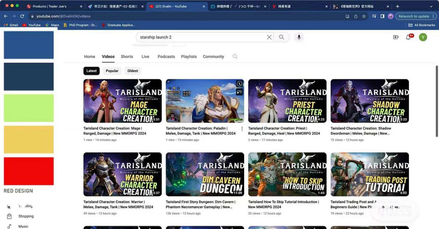The image size is (439, 229).
Task: Click the channel search magnifier next to Community
Action: pos(235,56)
